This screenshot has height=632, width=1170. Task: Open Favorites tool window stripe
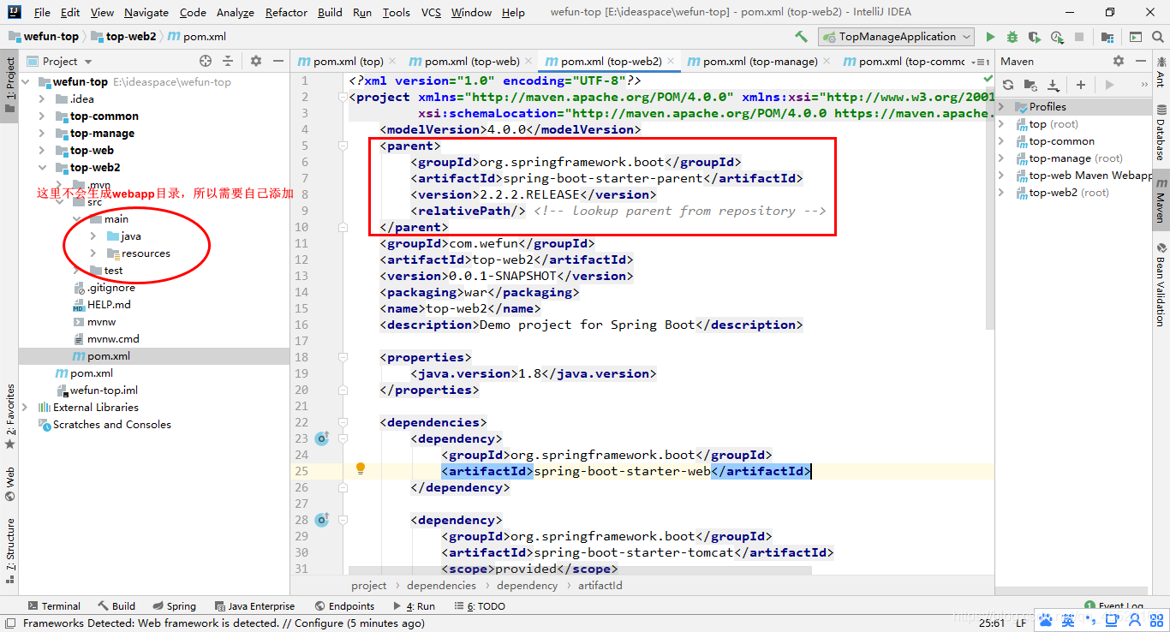(10, 417)
